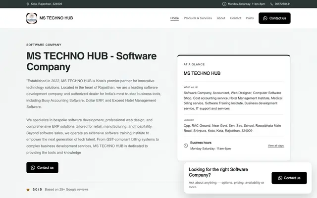Open Products & Services page

[x=198, y=18]
